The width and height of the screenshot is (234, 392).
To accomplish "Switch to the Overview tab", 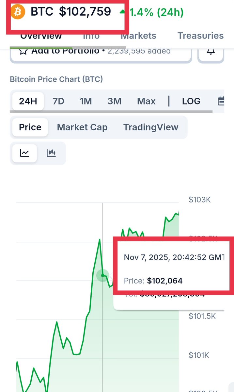I will 41,36.
